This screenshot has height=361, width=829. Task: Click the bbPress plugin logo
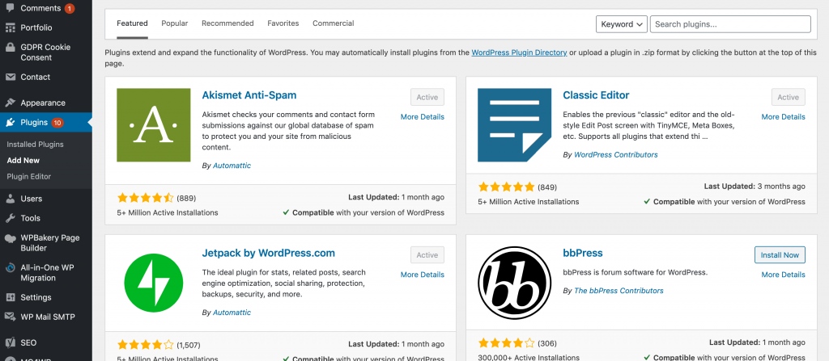[x=514, y=283]
